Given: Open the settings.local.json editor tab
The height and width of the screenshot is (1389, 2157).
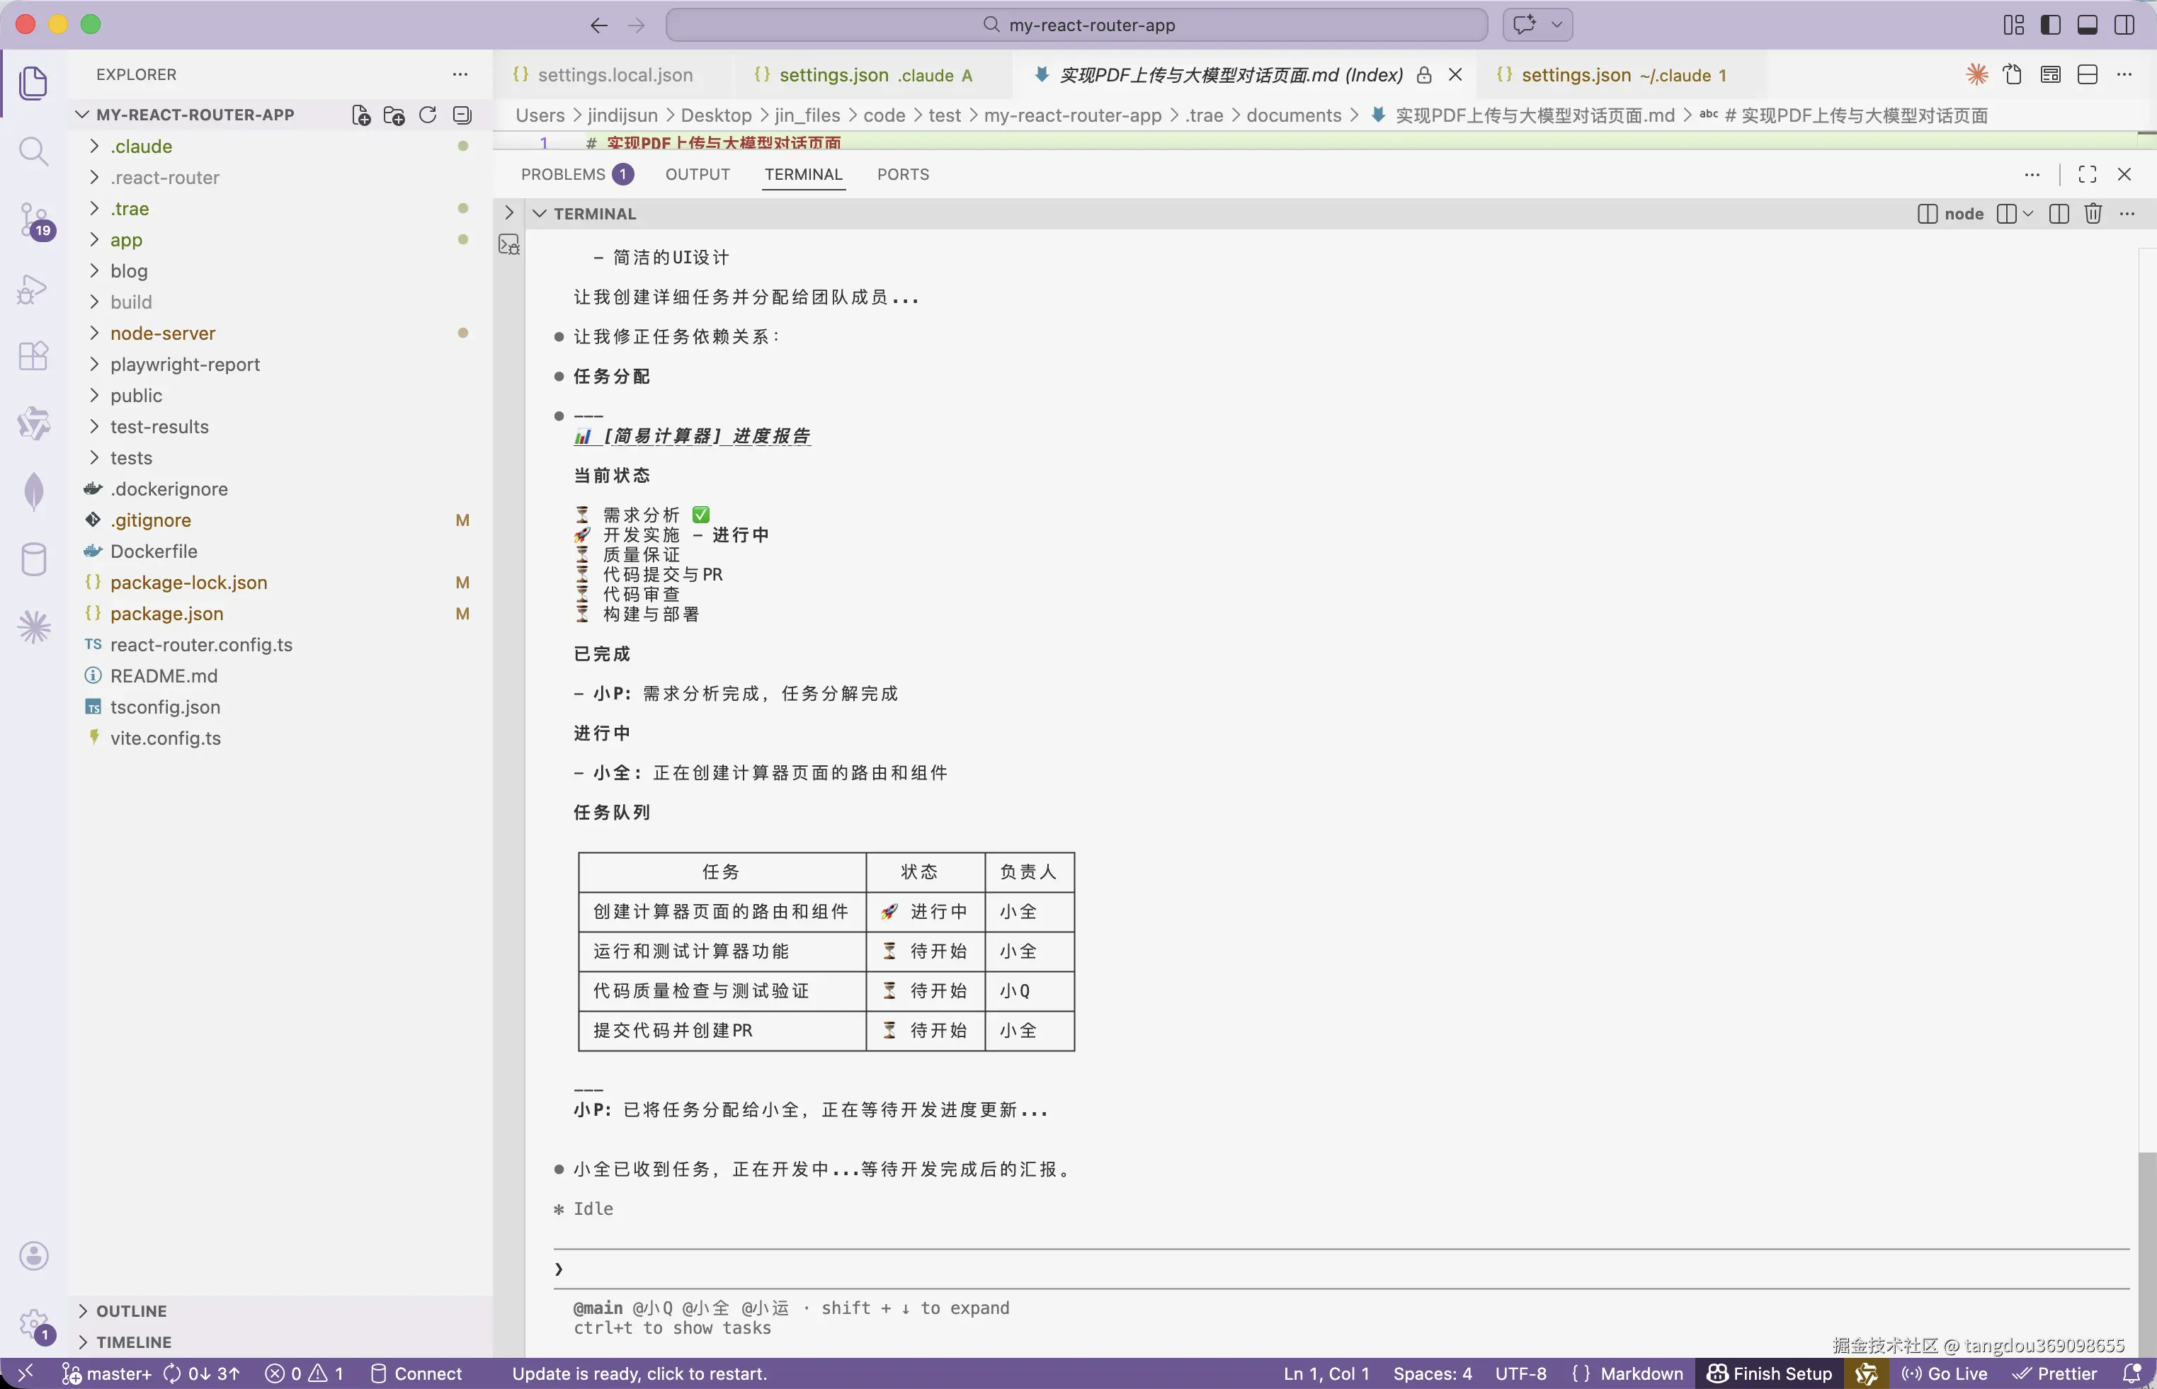Looking at the screenshot, I should [x=615, y=75].
